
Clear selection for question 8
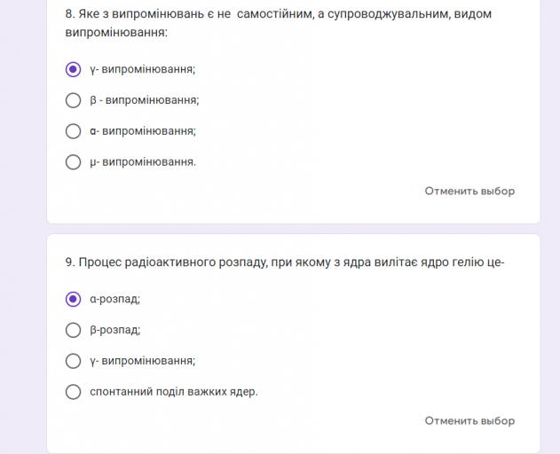coord(469,191)
